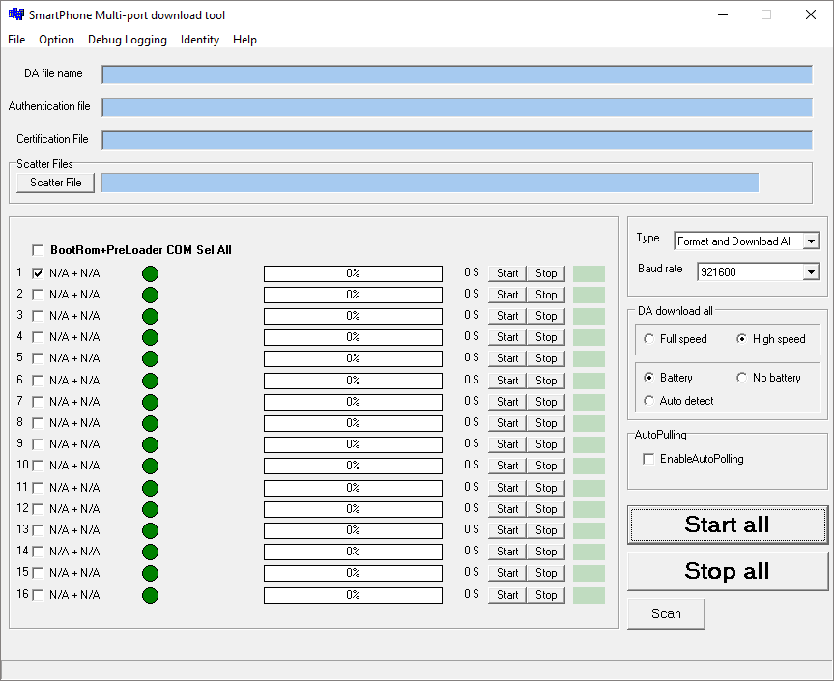Screen dimensions: 834x681
Task: Click the 0 S time label for port 5
Action: [x=472, y=357]
